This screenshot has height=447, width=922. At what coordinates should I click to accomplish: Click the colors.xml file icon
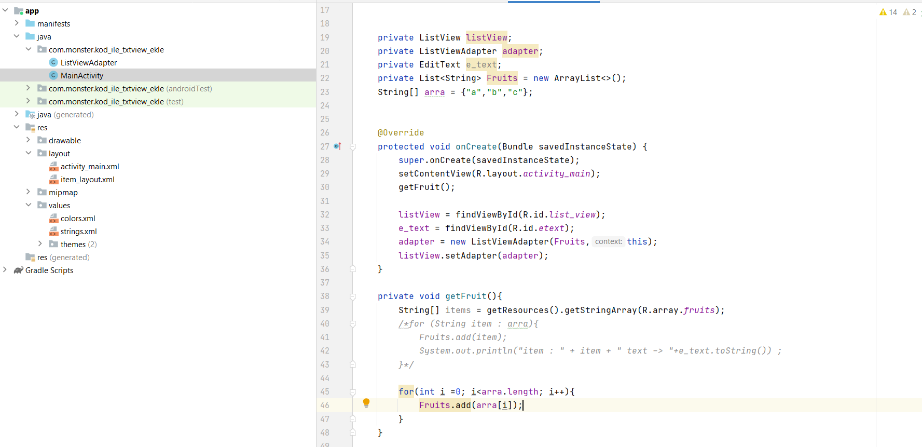[x=53, y=218]
